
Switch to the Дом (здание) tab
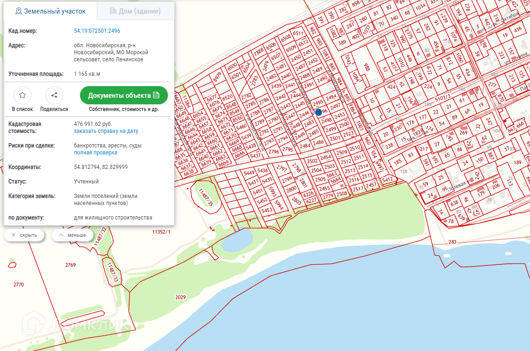point(136,11)
